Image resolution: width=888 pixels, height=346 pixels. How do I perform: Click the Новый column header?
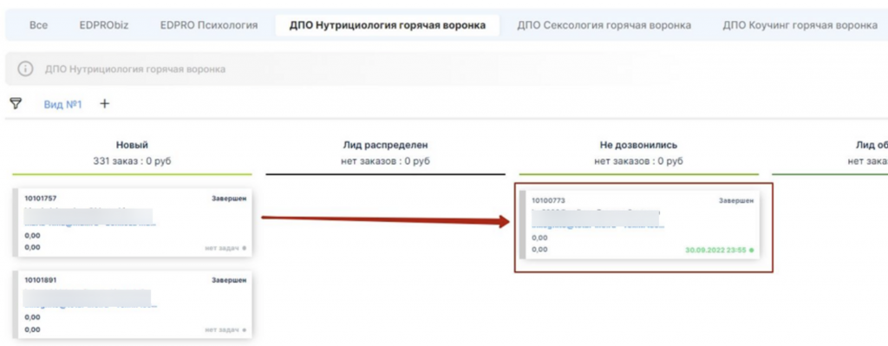[132, 146]
